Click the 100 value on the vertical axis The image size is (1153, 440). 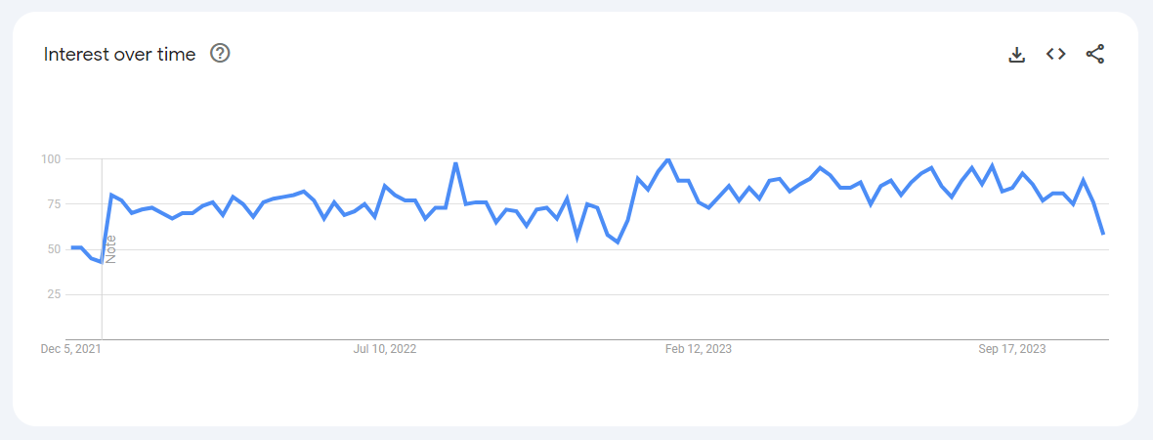[x=52, y=159]
